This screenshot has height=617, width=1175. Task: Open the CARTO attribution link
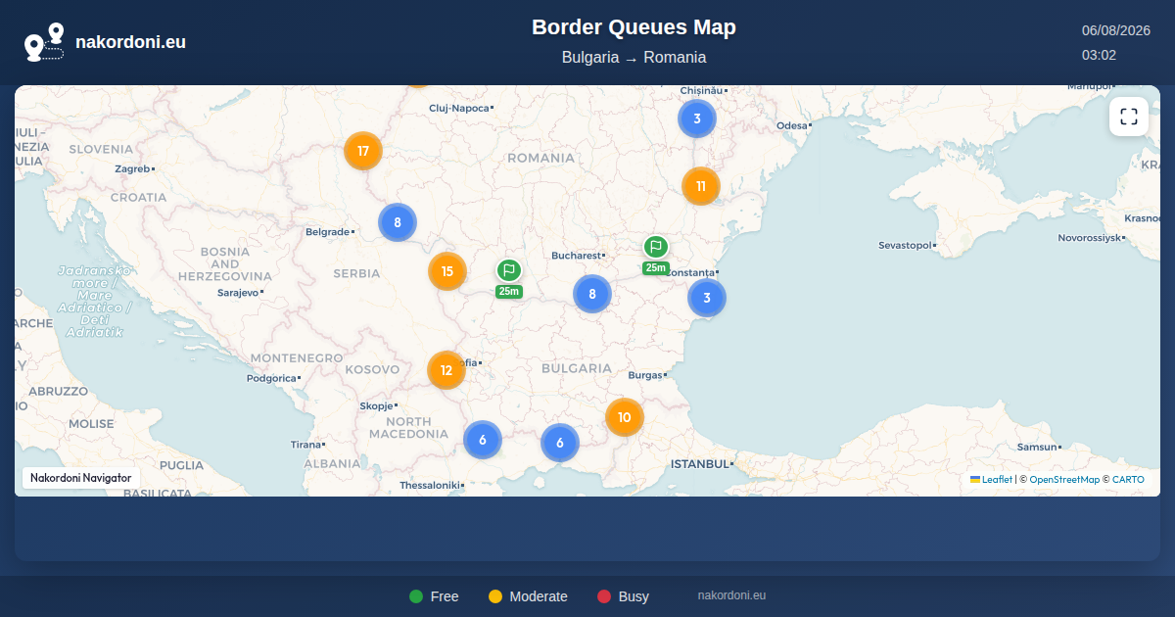(x=1128, y=480)
